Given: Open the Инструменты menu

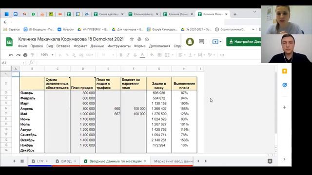Looking at the screenshot, I should [119, 46].
